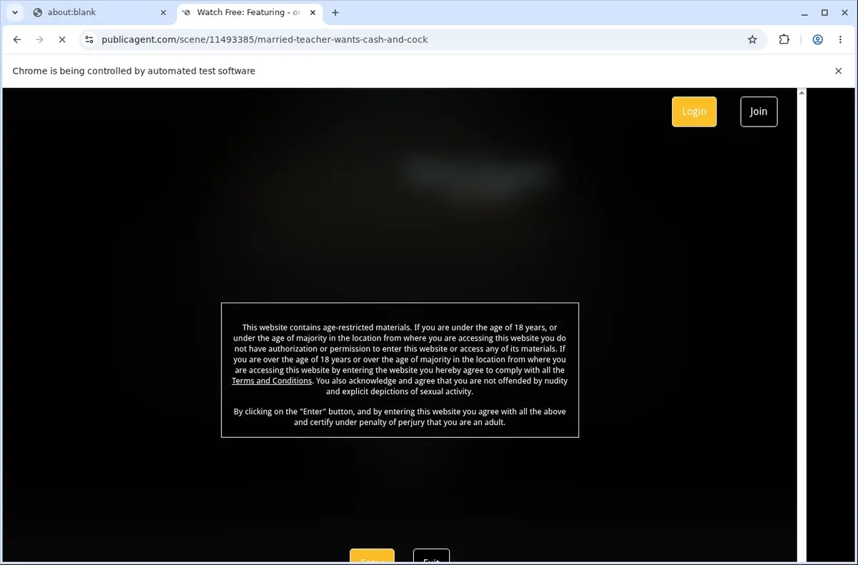
Task: Click the yellow Login button
Action: [x=694, y=112]
